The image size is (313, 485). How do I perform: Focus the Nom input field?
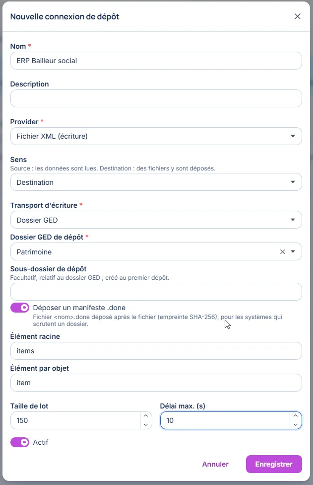coord(156,61)
